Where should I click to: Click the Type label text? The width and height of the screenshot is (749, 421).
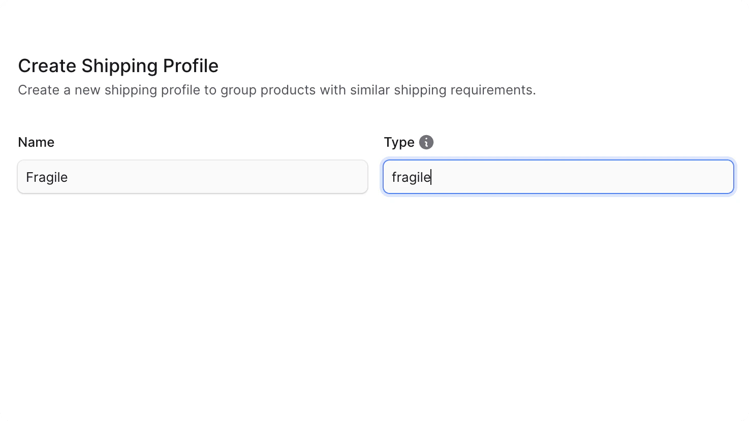(399, 142)
